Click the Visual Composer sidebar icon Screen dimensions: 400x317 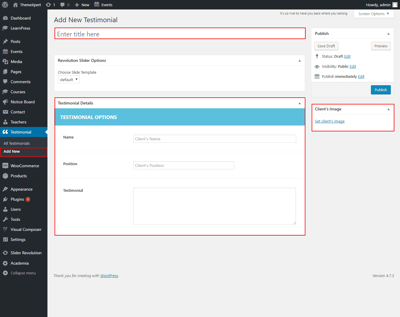(x=5, y=229)
